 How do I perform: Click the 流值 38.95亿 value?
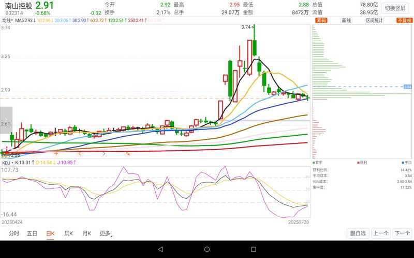tap(369, 12)
